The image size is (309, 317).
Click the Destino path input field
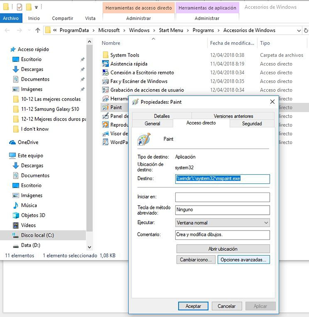(223, 179)
